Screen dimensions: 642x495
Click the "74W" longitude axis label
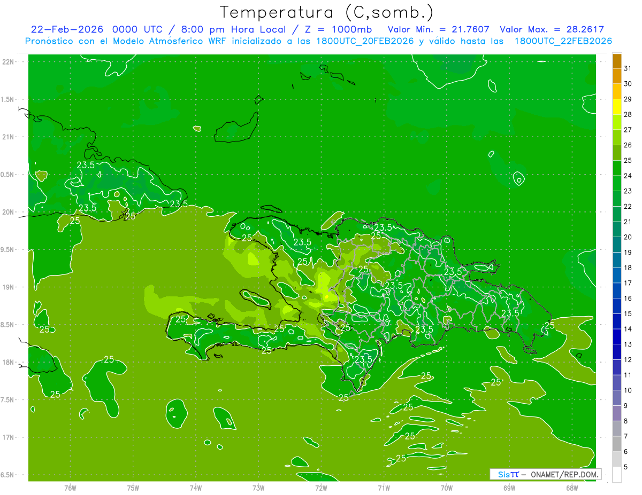(x=195, y=488)
